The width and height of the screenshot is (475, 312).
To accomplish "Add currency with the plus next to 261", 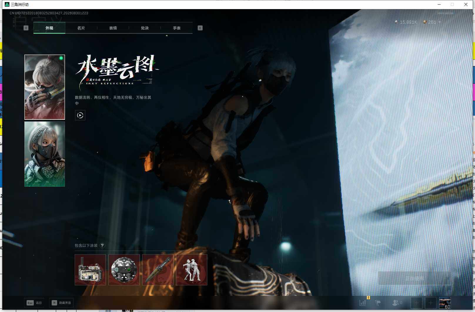I will (440, 22).
